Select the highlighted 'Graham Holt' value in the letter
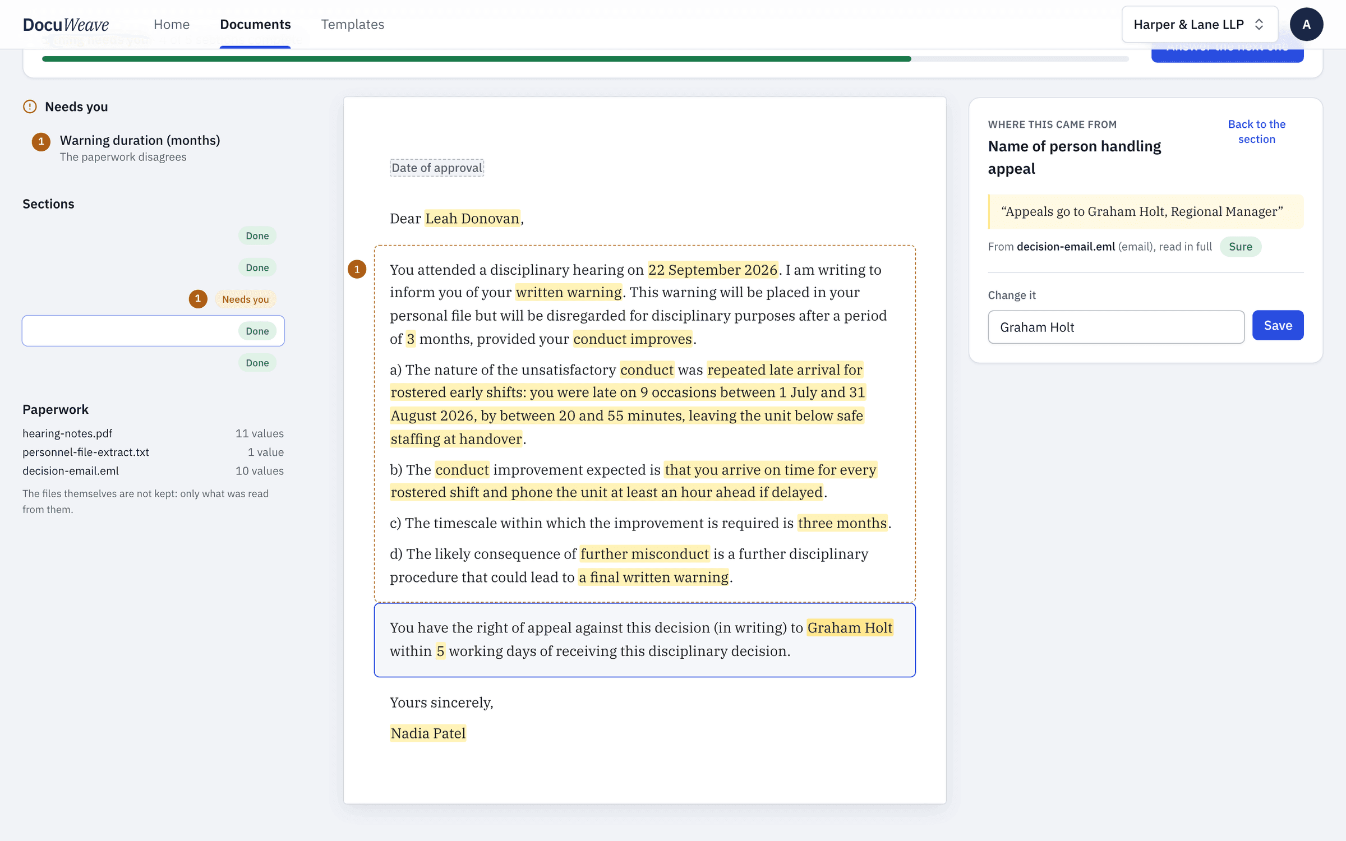Viewport: 1346px width, 841px height. [x=850, y=628]
